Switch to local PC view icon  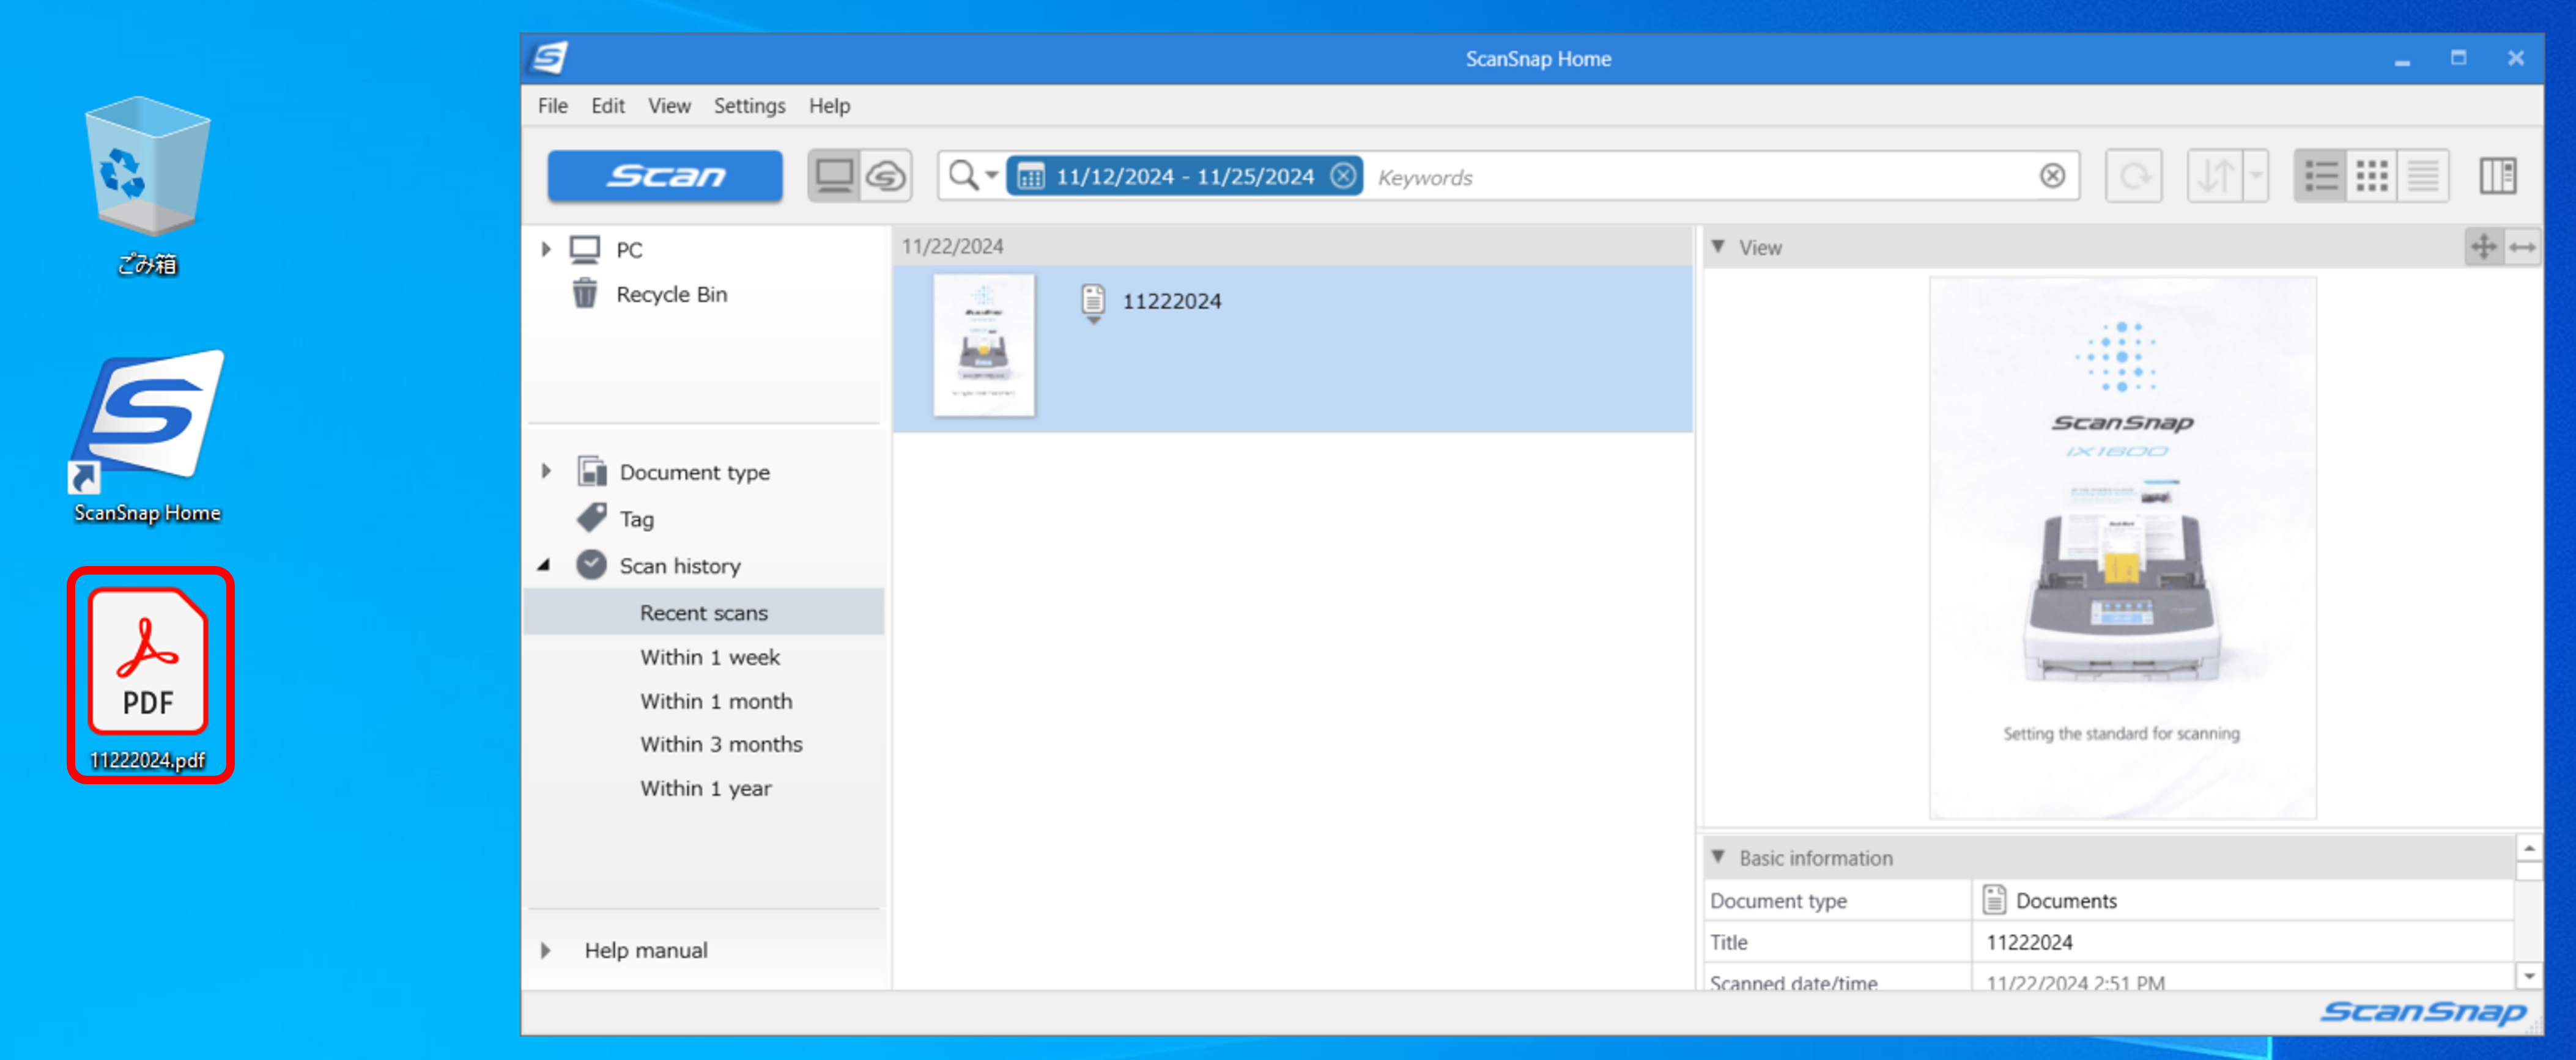pos(834,176)
